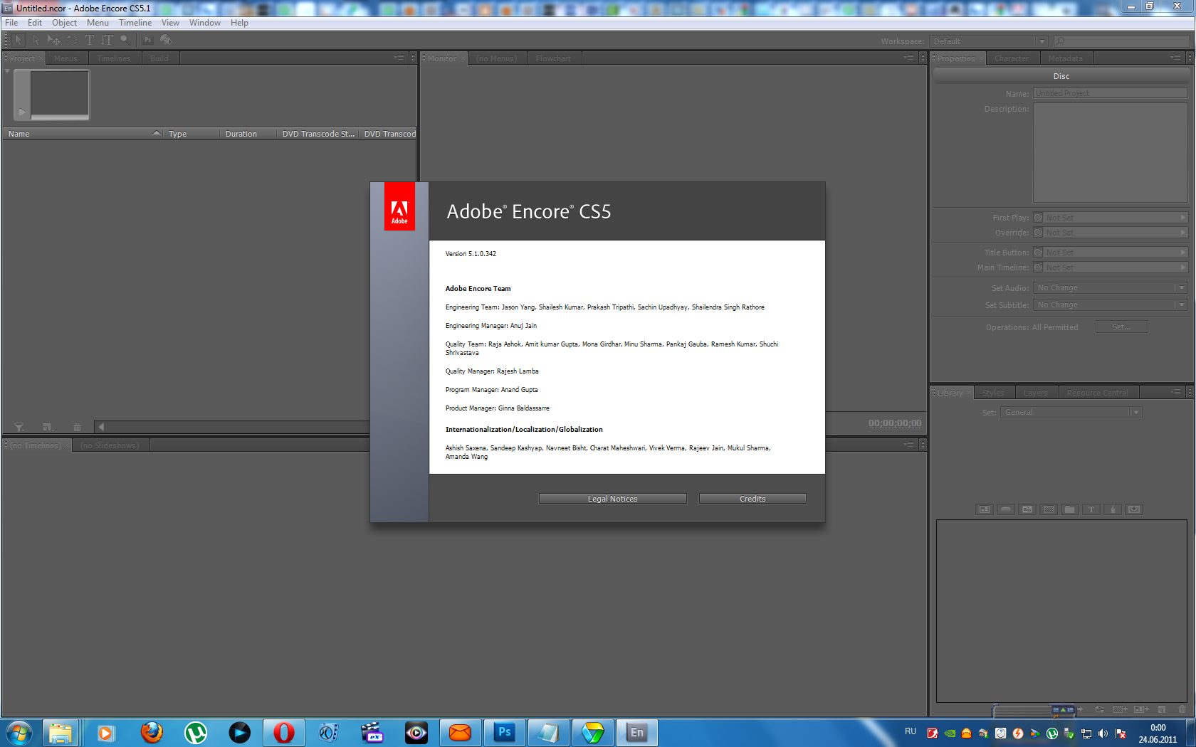Open the File menu
The height and width of the screenshot is (747, 1196).
click(11, 23)
